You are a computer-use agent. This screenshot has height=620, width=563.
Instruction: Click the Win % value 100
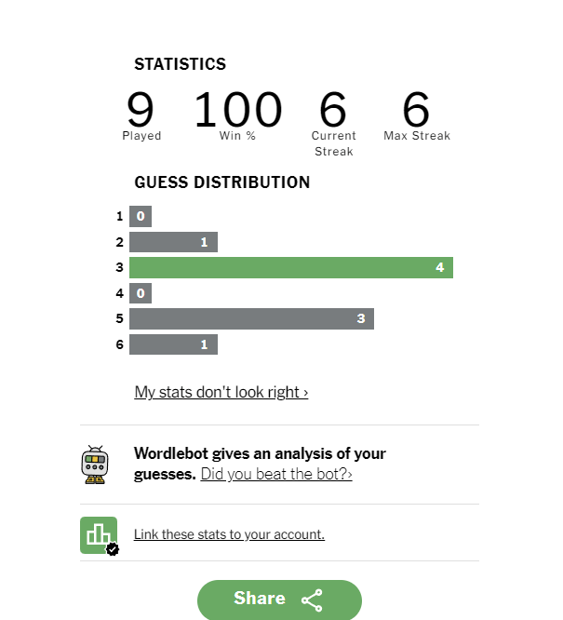pyautogui.click(x=238, y=109)
